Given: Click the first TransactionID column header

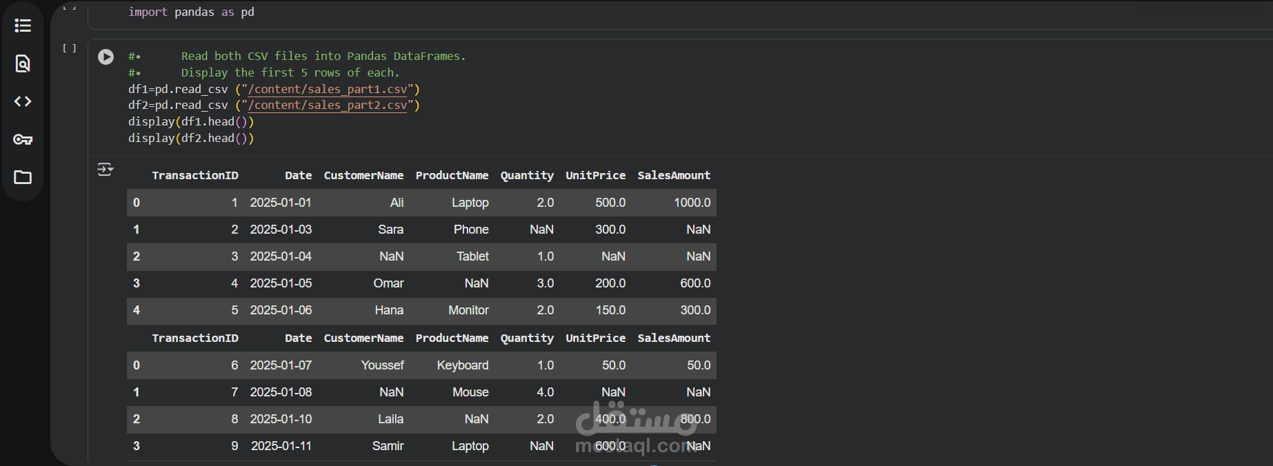Looking at the screenshot, I should (x=195, y=175).
